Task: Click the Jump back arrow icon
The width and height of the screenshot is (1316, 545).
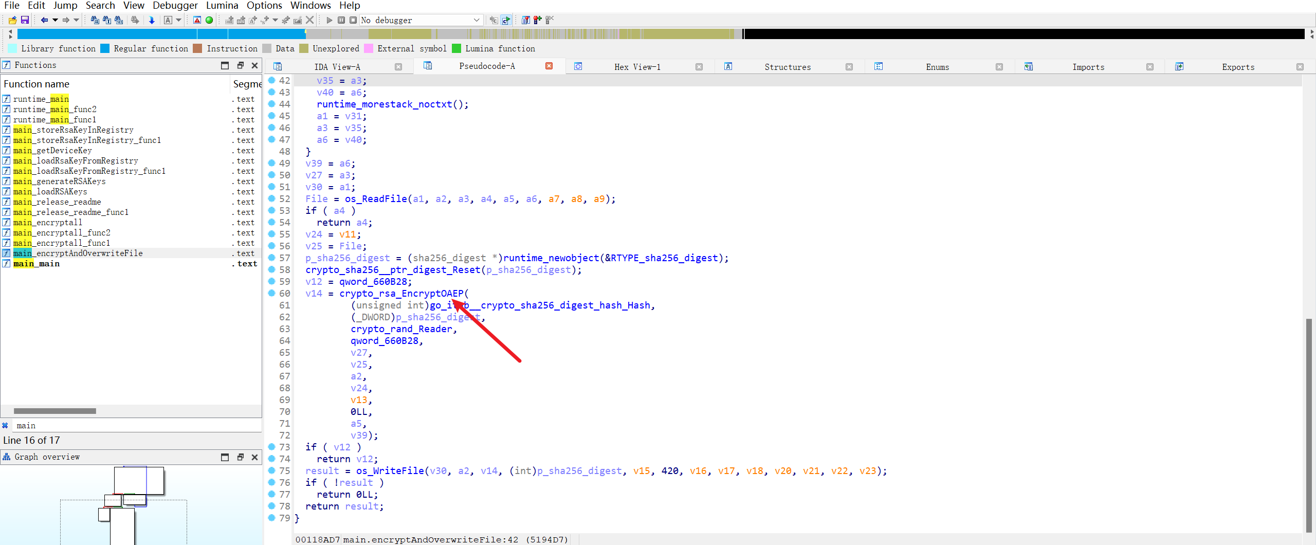Action: click(x=44, y=20)
